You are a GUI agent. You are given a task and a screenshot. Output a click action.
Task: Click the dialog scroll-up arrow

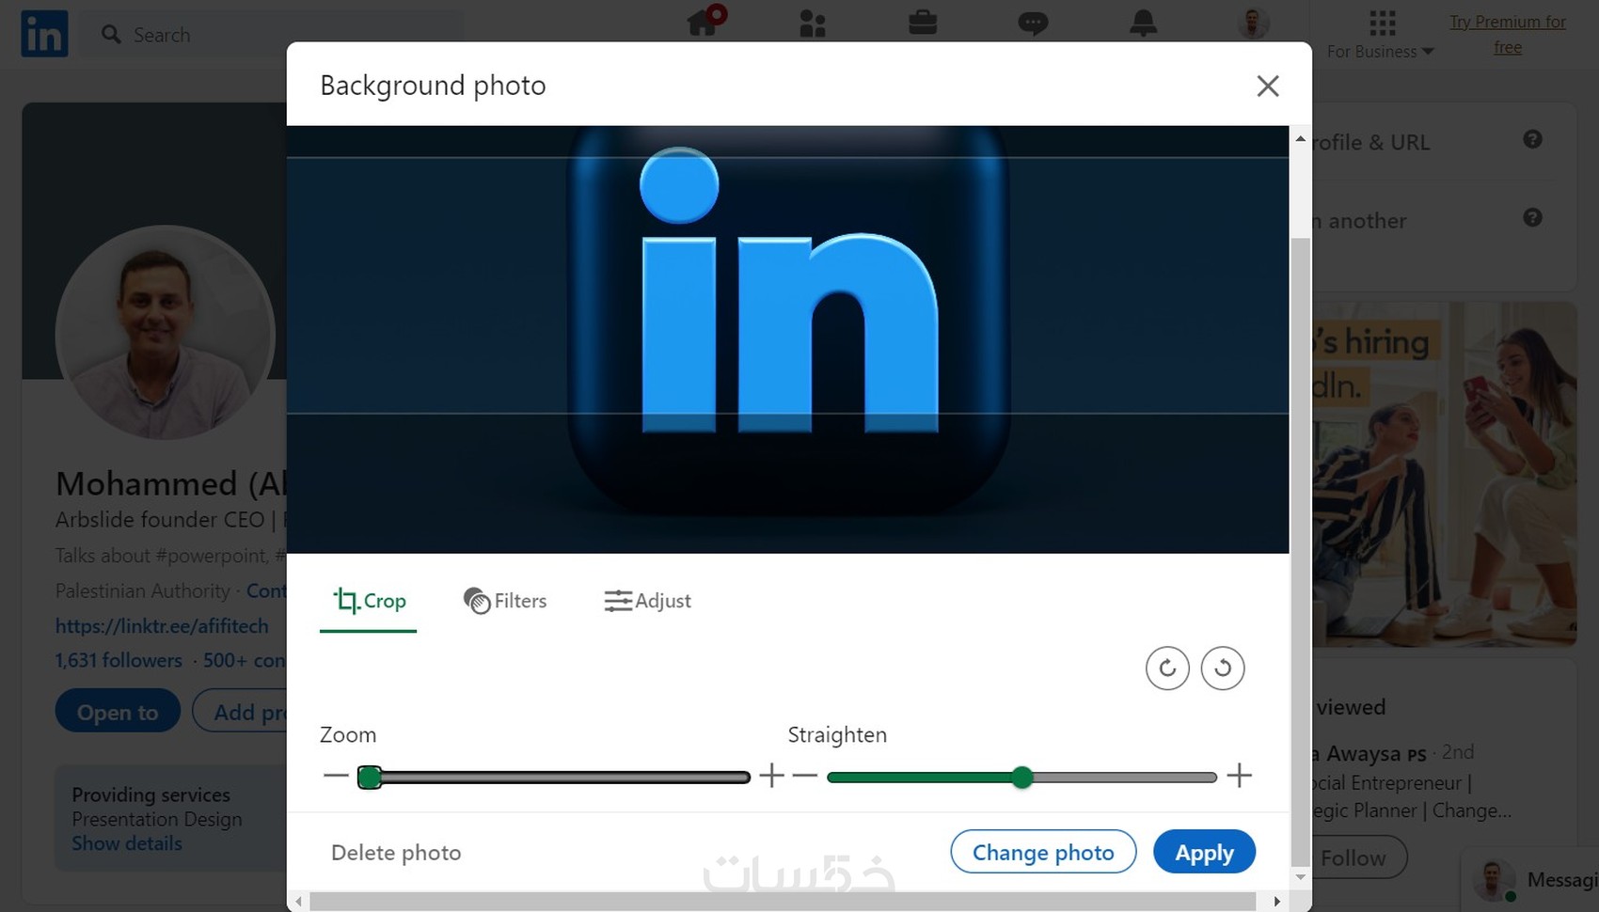(1301, 138)
